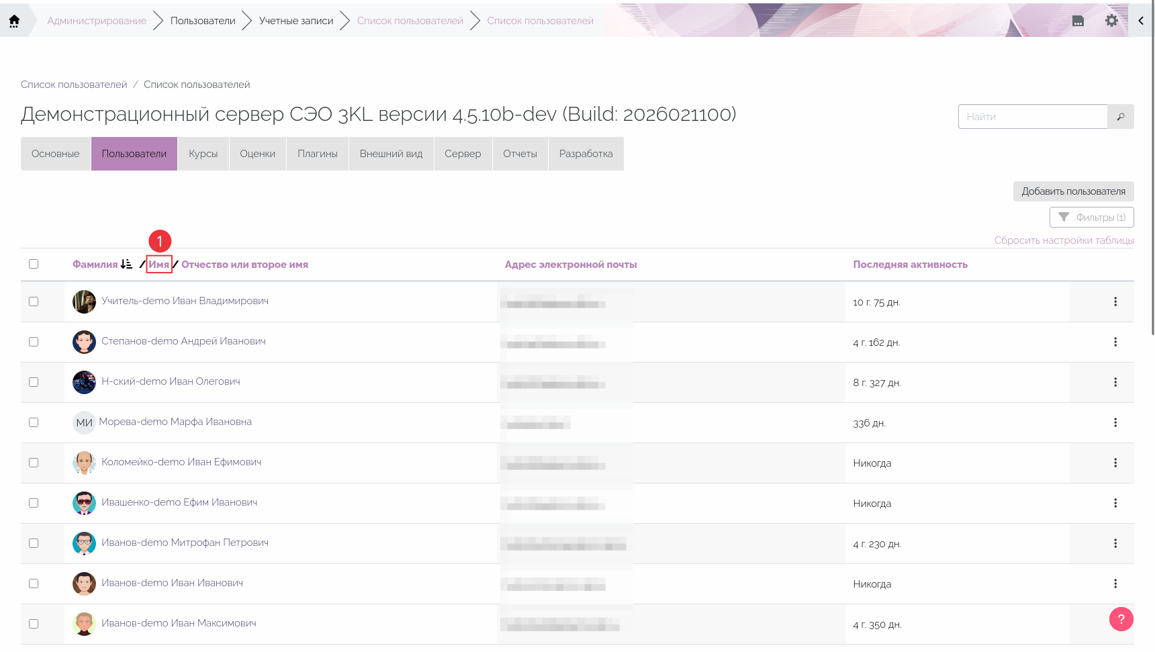The width and height of the screenshot is (1155, 652).
Task: Select the checkbox for Коломейко-demo Иван Ефимович
Action: pyautogui.click(x=34, y=463)
